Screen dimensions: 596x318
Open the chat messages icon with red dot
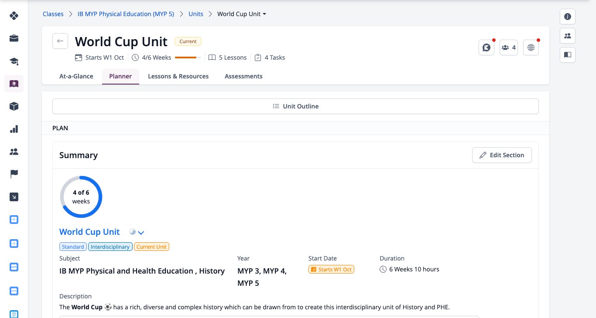coord(486,47)
